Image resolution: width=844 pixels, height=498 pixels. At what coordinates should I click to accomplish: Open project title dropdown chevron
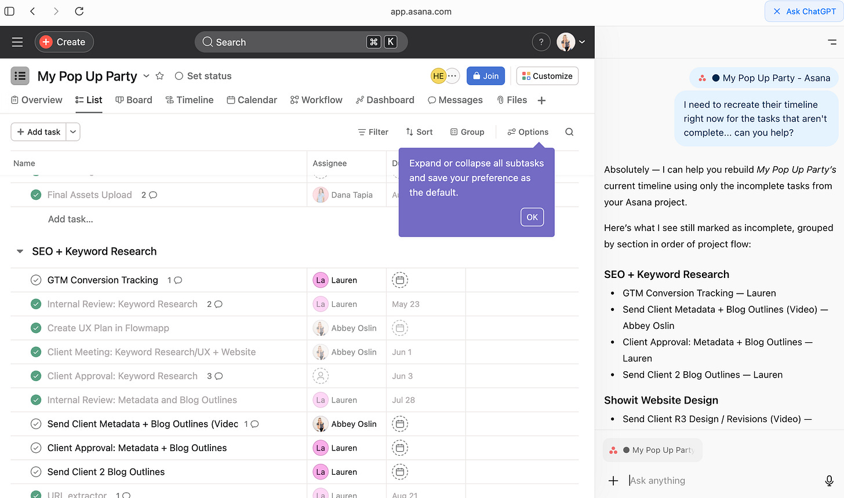[146, 76]
